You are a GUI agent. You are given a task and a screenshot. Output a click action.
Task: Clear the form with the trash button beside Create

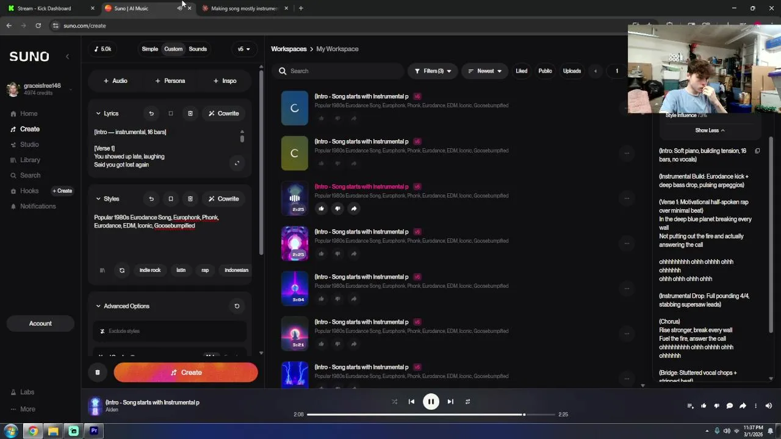click(98, 373)
